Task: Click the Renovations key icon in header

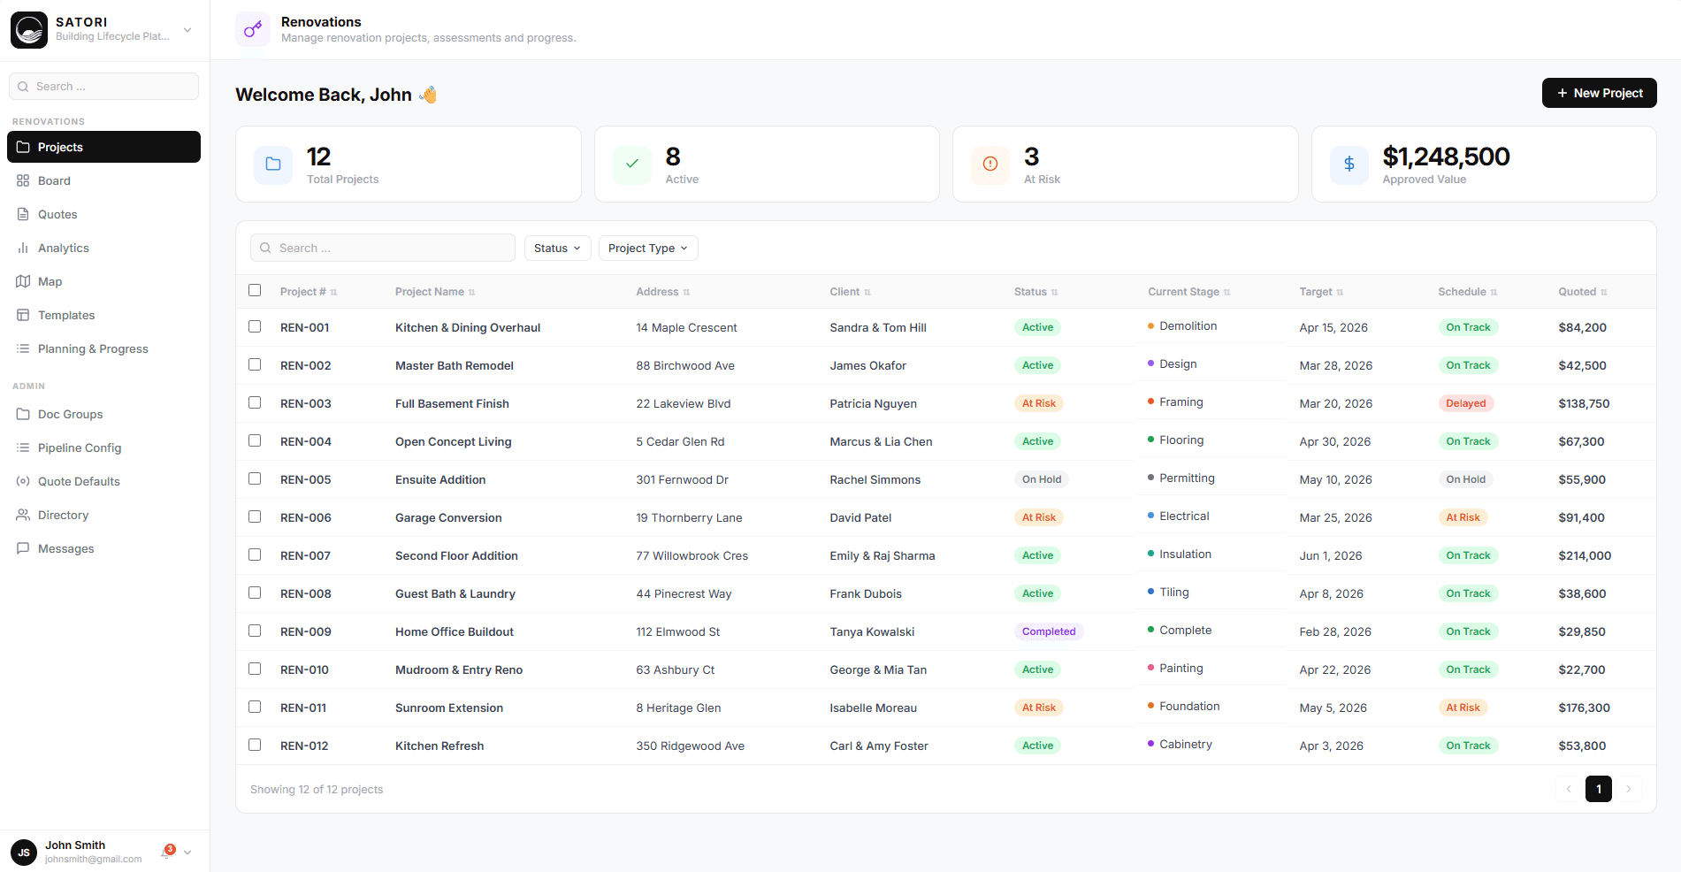Action: click(253, 29)
